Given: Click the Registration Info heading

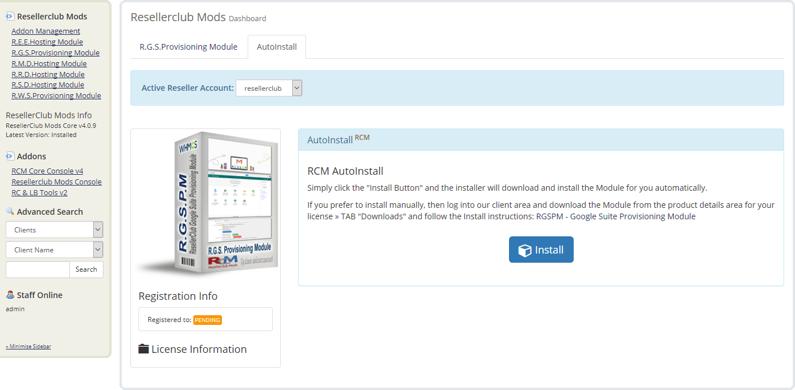Looking at the screenshot, I should [x=178, y=296].
